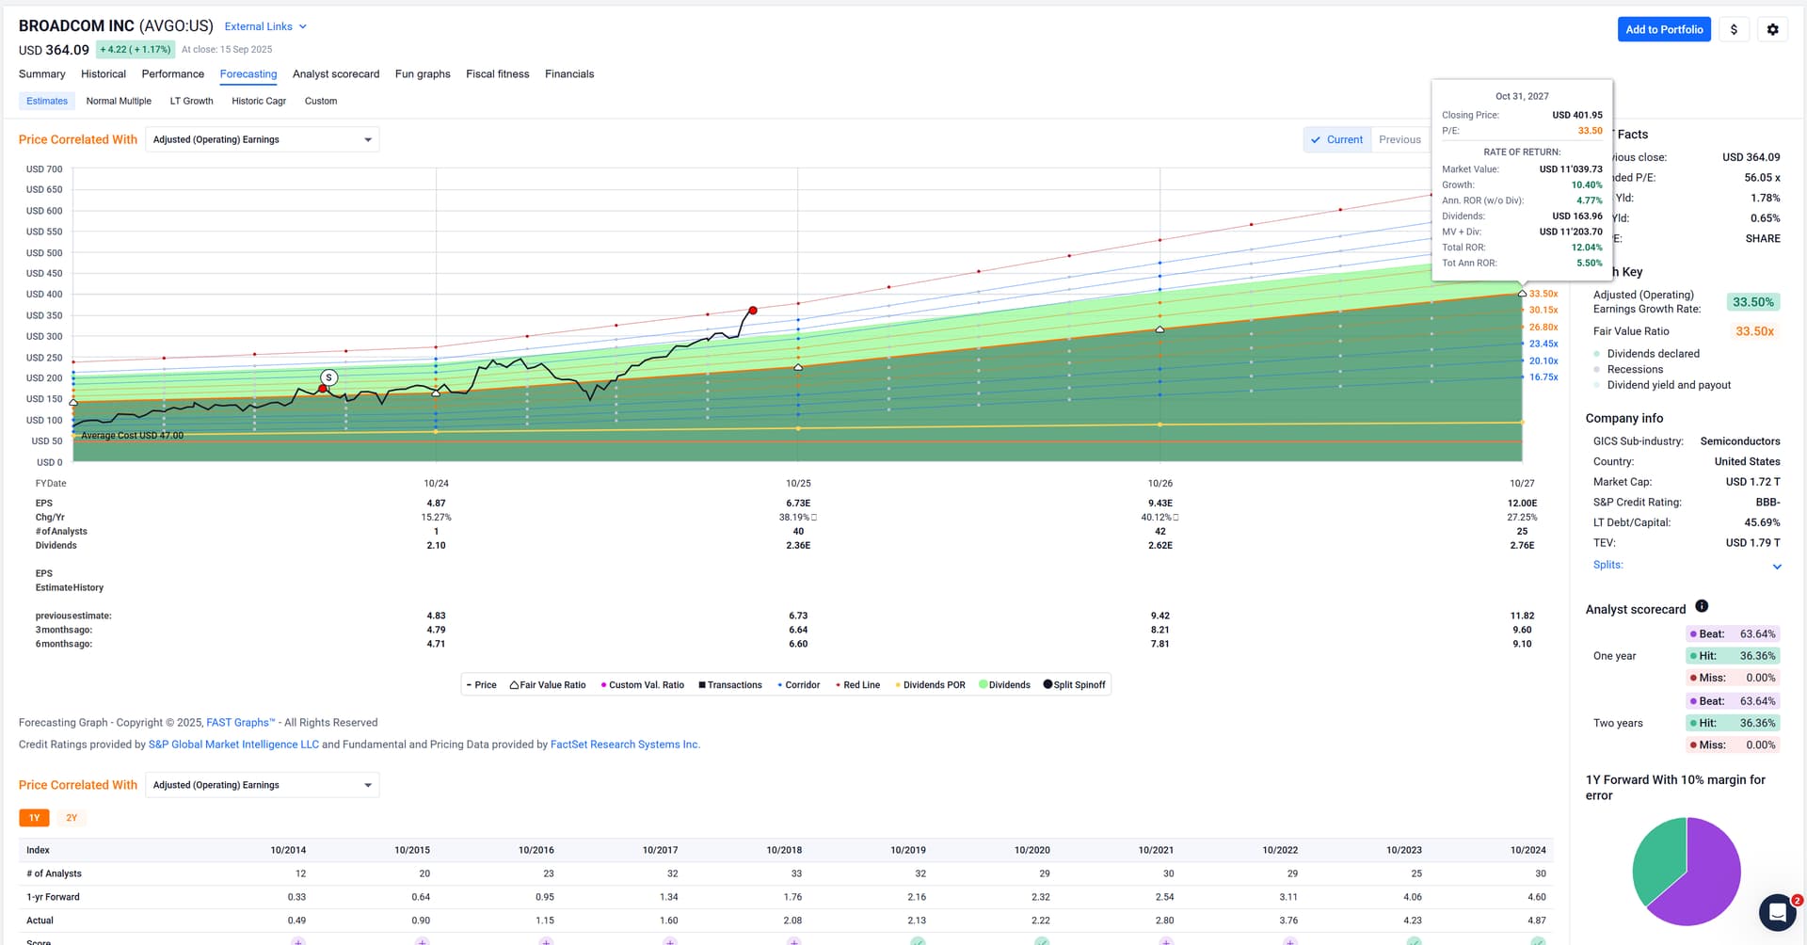Select the 2Y forecast period button
The height and width of the screenshot is (945, 1807).
(x=72, y=818)
